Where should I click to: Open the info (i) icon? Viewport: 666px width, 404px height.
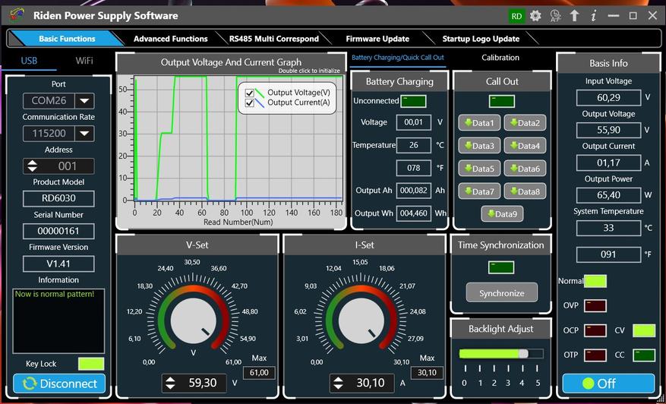point(593,15)
